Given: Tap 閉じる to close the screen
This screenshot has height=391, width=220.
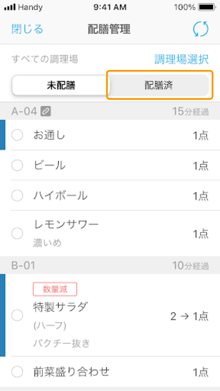Looking at the screenshot, I should click(x=27, y=29).
